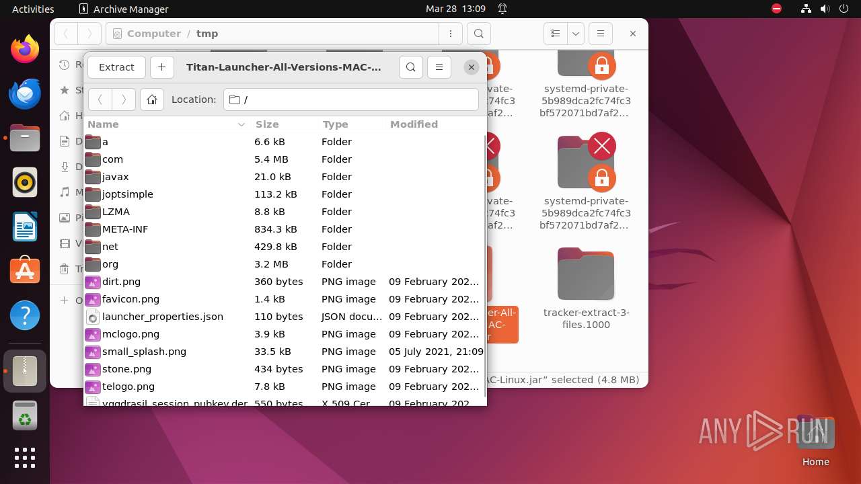Click '5.4 MB' size of com folder
The height and width of the screenshot is (484, 861).
pos(271,159)
